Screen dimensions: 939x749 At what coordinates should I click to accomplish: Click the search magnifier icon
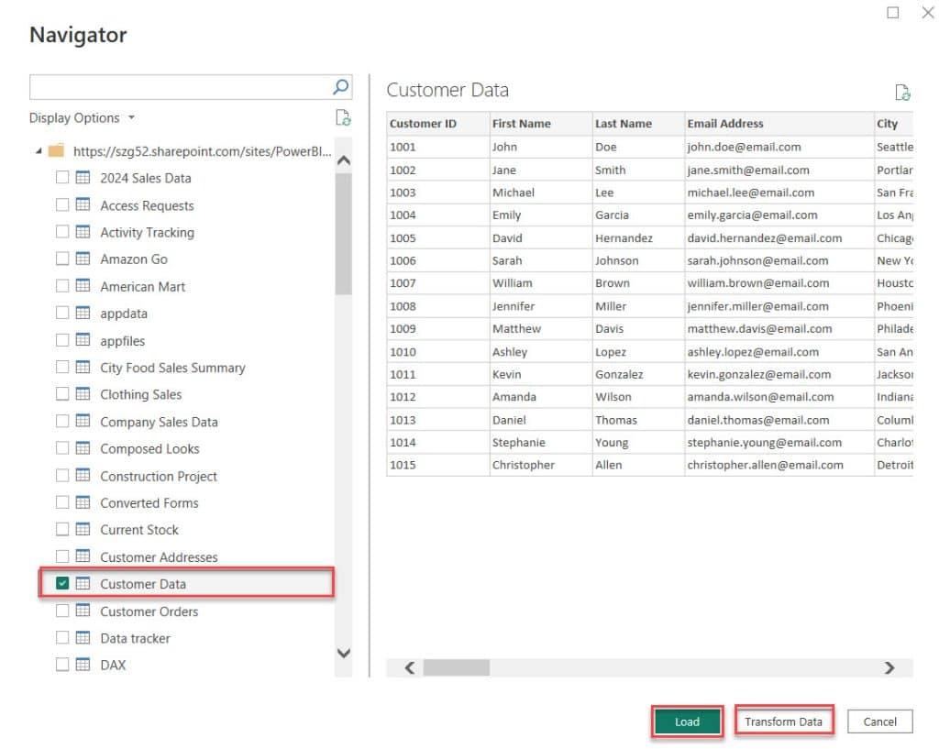(340, 87)
